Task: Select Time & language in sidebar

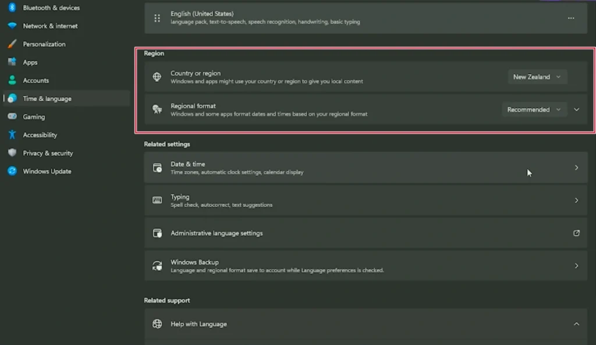Action: [66, 98]
